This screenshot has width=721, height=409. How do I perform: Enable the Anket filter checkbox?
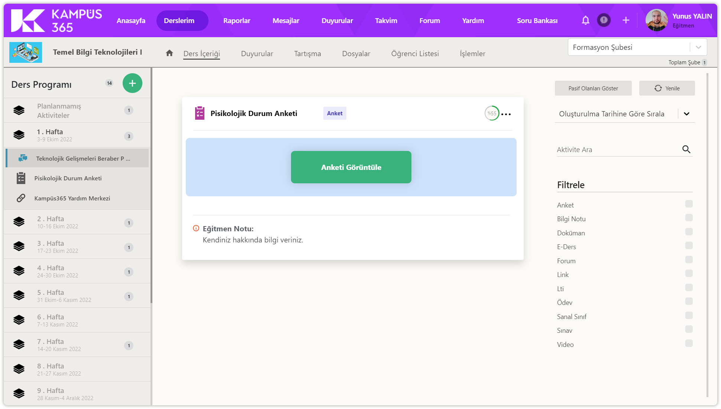click(689, 204)
